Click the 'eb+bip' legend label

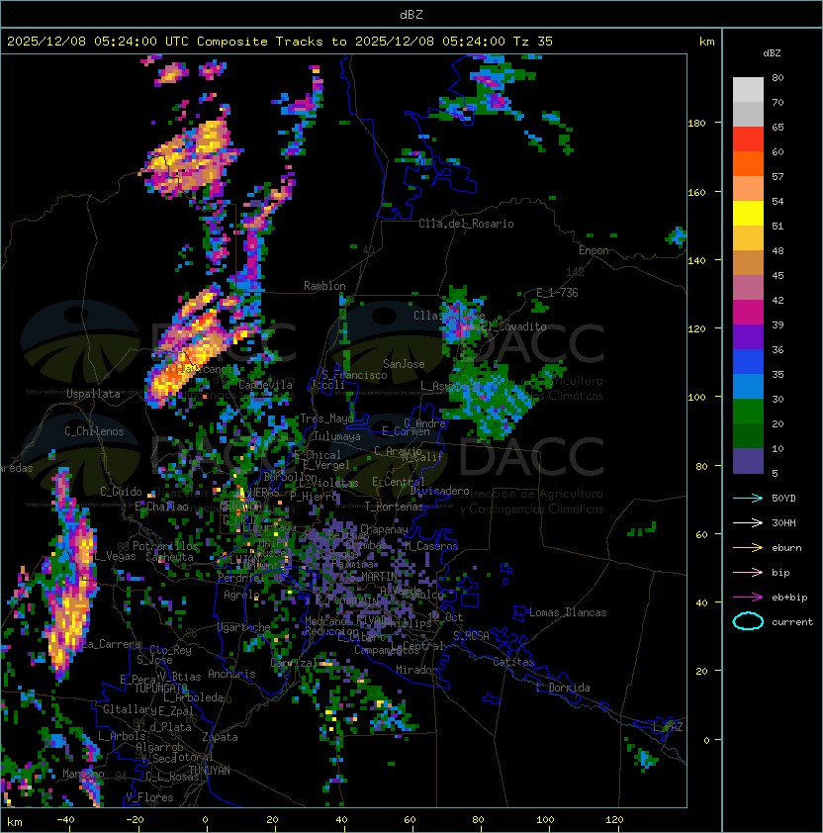tap(789, 598)
